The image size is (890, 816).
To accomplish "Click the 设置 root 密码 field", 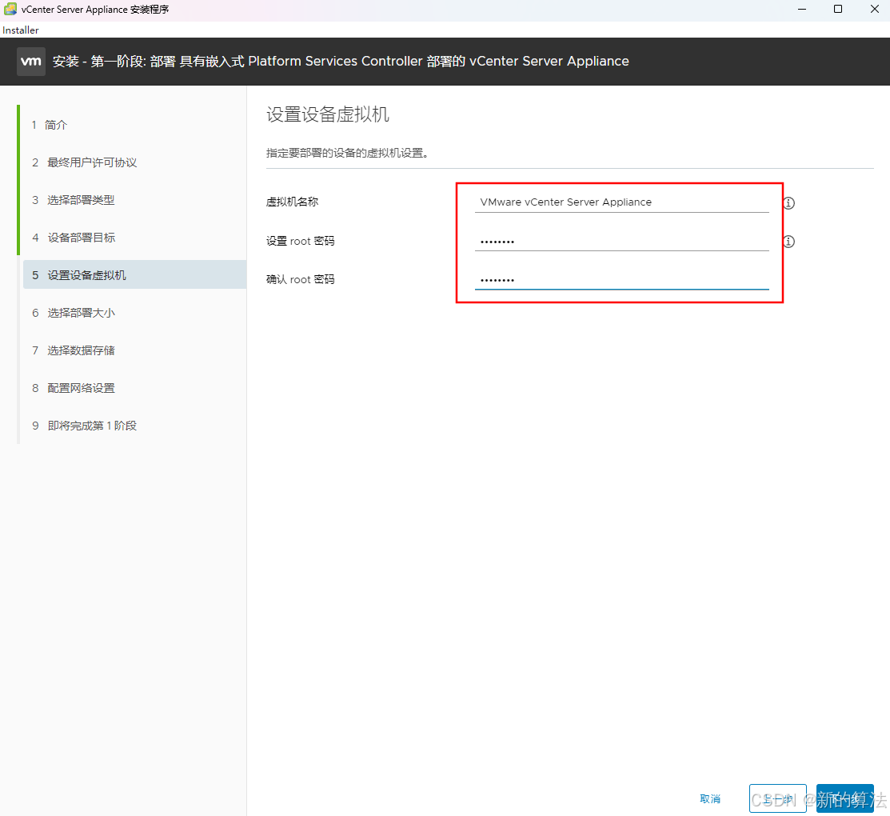I will point(621,241).
